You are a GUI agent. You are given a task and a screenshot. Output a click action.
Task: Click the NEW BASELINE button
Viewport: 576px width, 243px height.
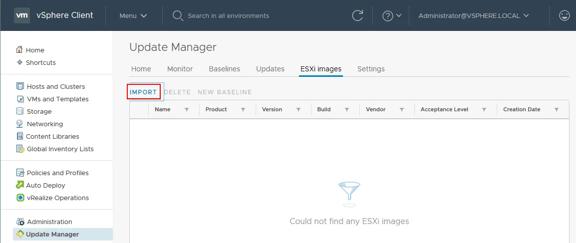225,92
